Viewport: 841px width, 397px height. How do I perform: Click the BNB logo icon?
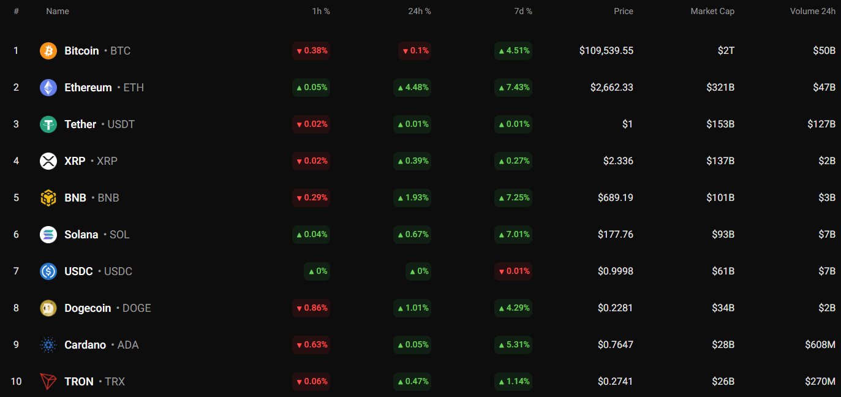tap(48, 198)
